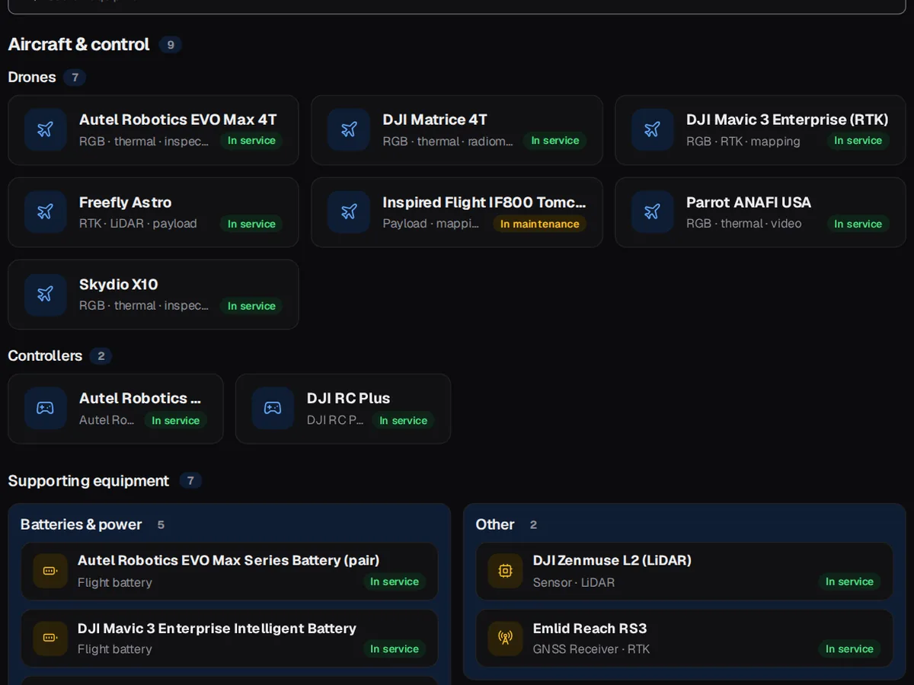Click the RTK · LiDAR · payload tags
The width and height of the screenshot is (914, 685).
pyautogui.click(x=138, y=223)
